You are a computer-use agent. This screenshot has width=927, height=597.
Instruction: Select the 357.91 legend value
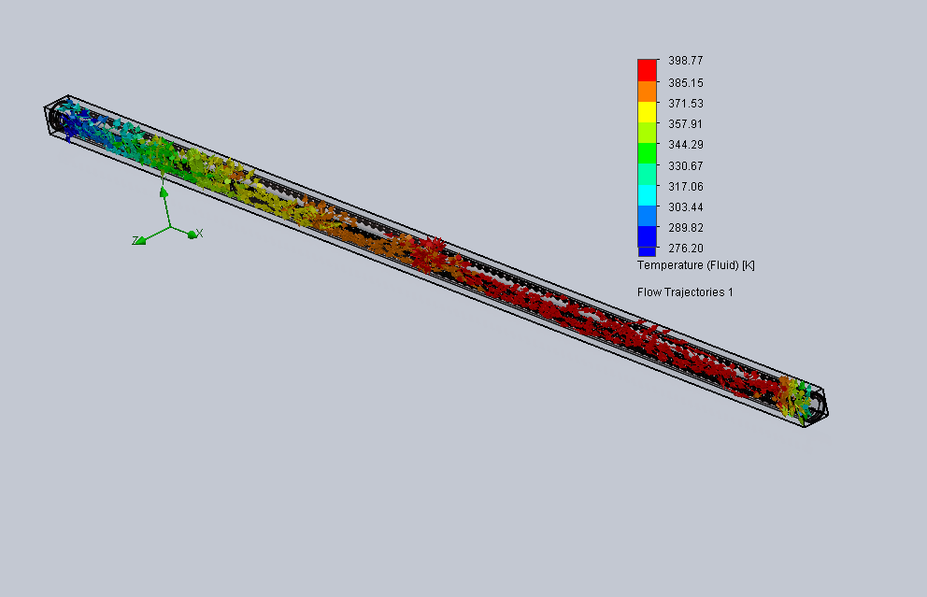pyautogui.click(x=686, y=124)
